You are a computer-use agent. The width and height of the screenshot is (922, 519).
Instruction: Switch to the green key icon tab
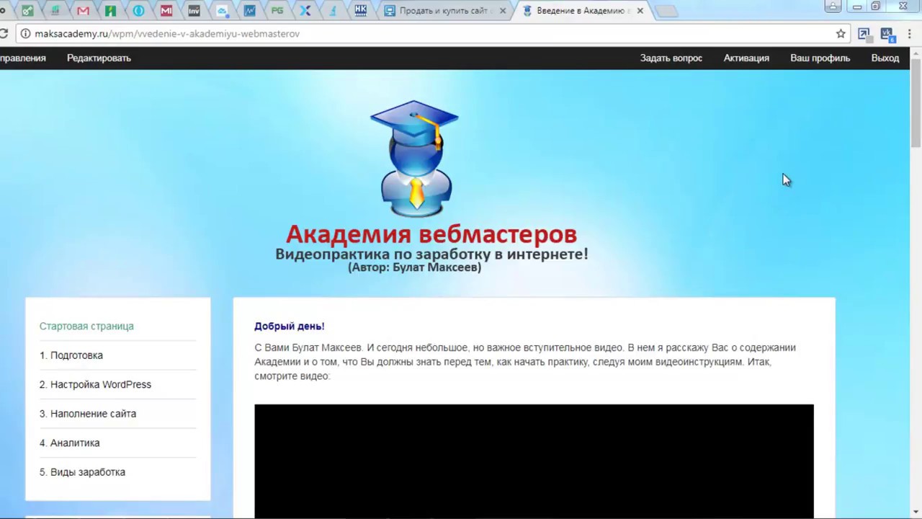coord(27,11)
